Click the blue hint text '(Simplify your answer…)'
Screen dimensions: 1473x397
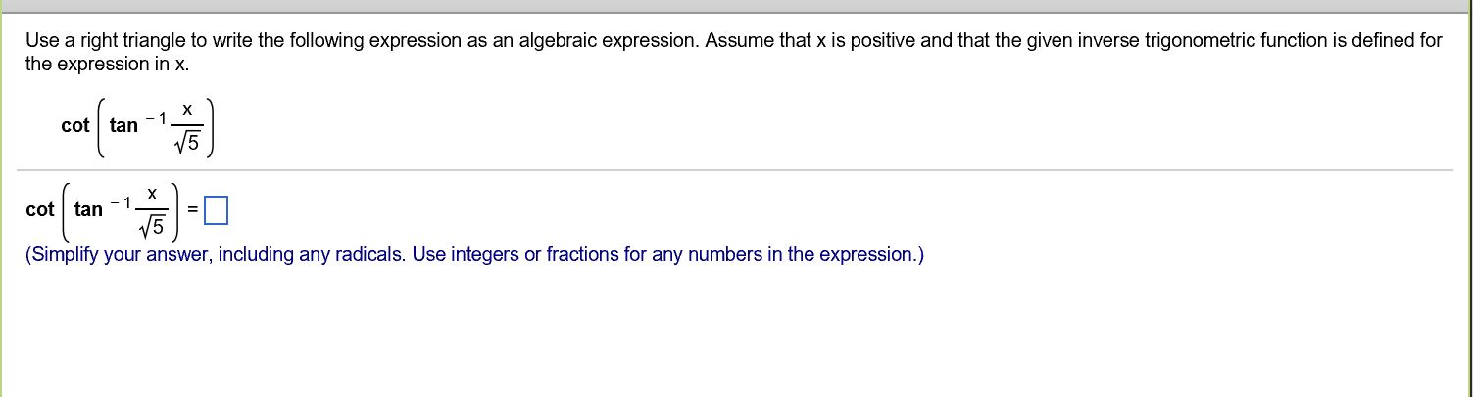pyautogui.click(x=474, y=255)
